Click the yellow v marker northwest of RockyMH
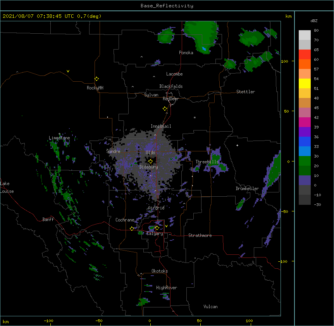 click(68, 71)
